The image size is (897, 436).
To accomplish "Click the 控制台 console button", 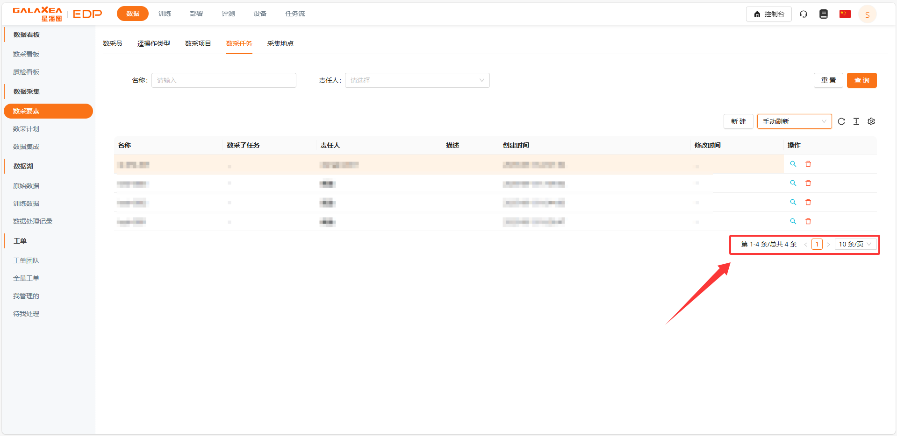I will [768, 14].
